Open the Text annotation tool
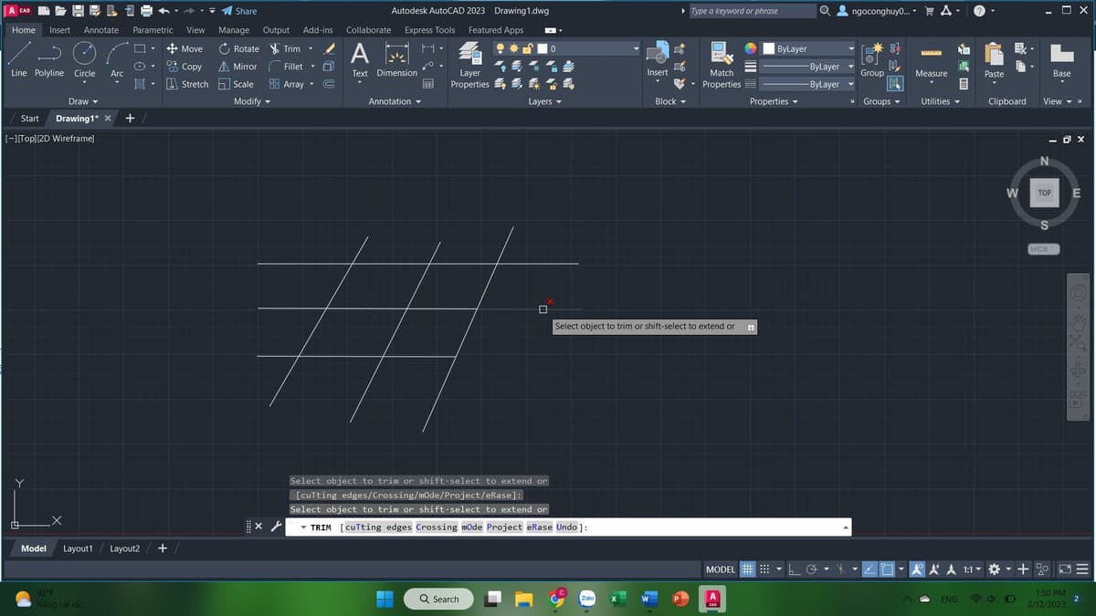The width and height of the screenshot is (1096, 616). (x=360, y=58)
